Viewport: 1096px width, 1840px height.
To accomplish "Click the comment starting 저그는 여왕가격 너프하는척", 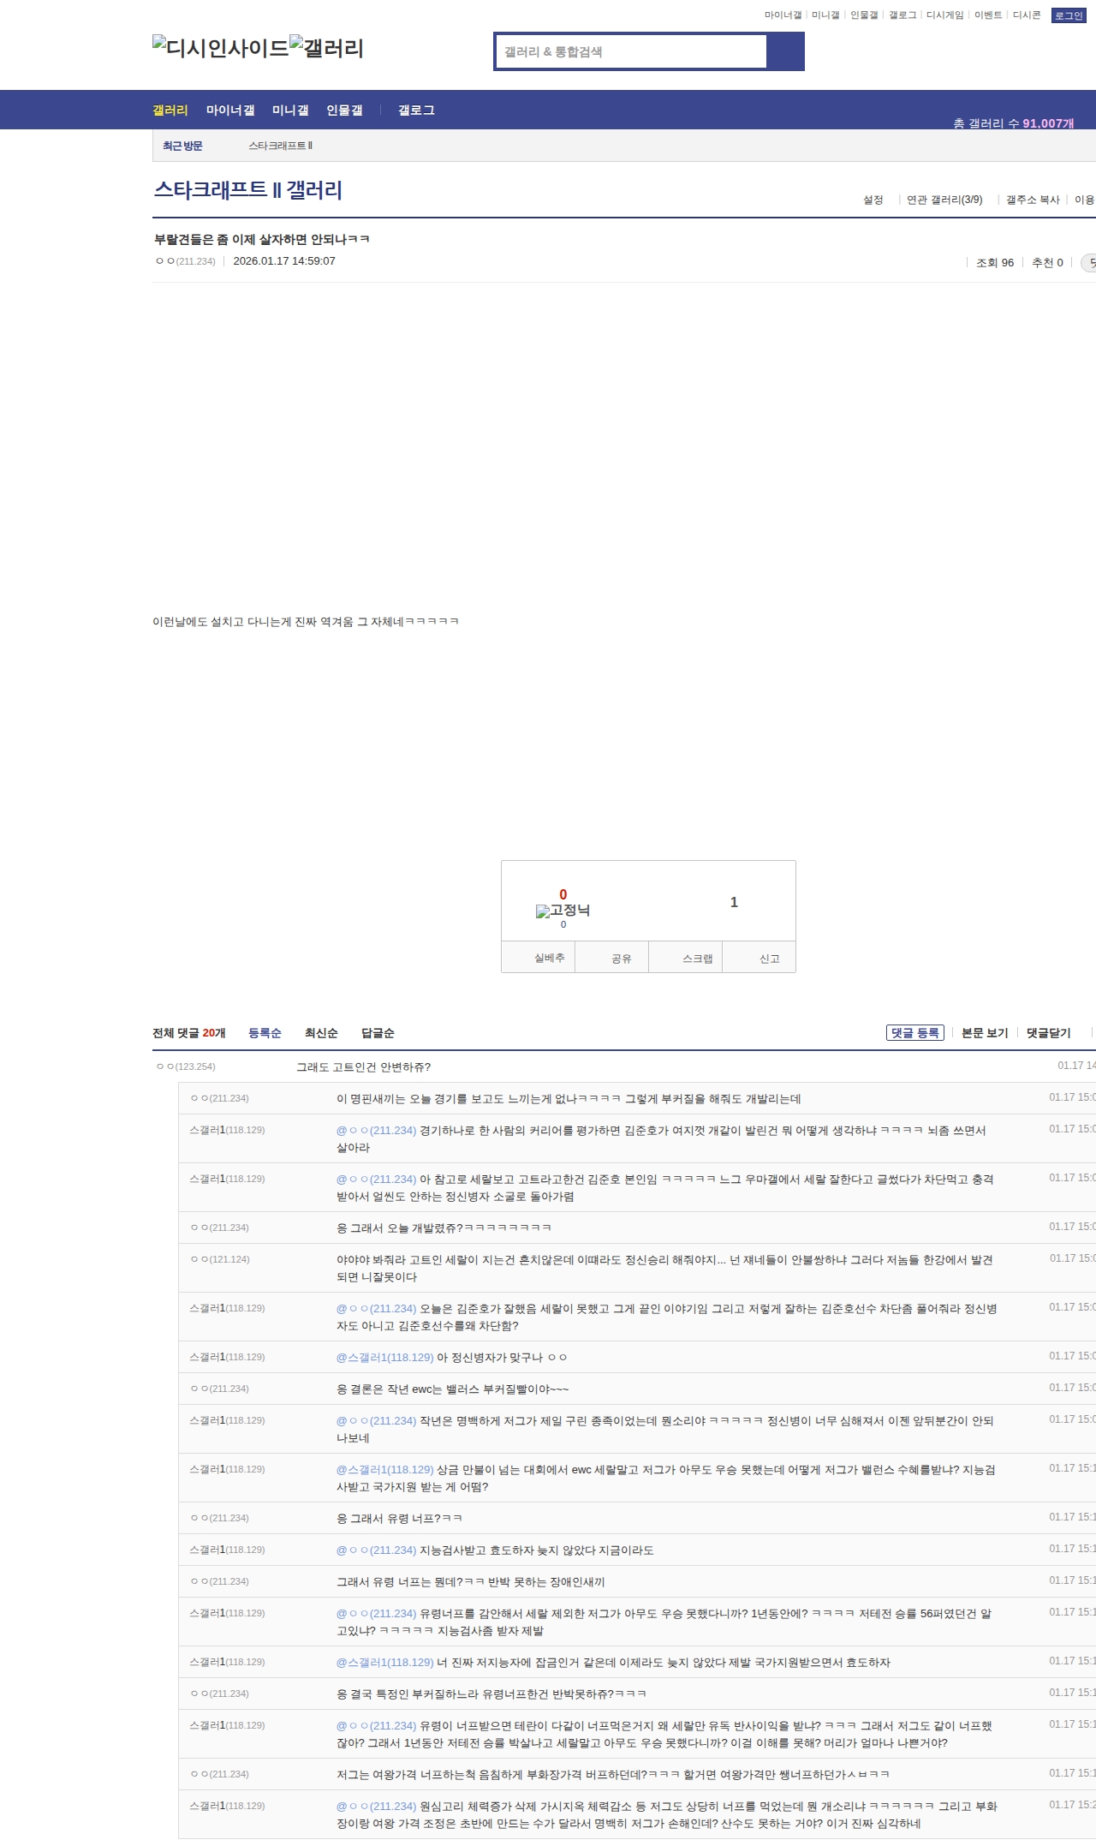I will [x=613, y=1775].
